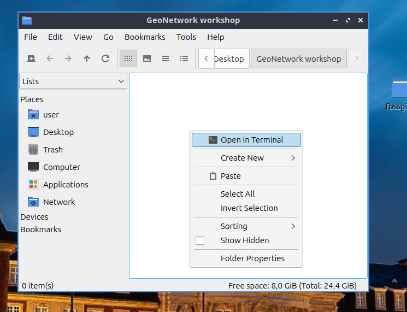Open the Tools menu
The image size is (407, 312).
(186, 37)
